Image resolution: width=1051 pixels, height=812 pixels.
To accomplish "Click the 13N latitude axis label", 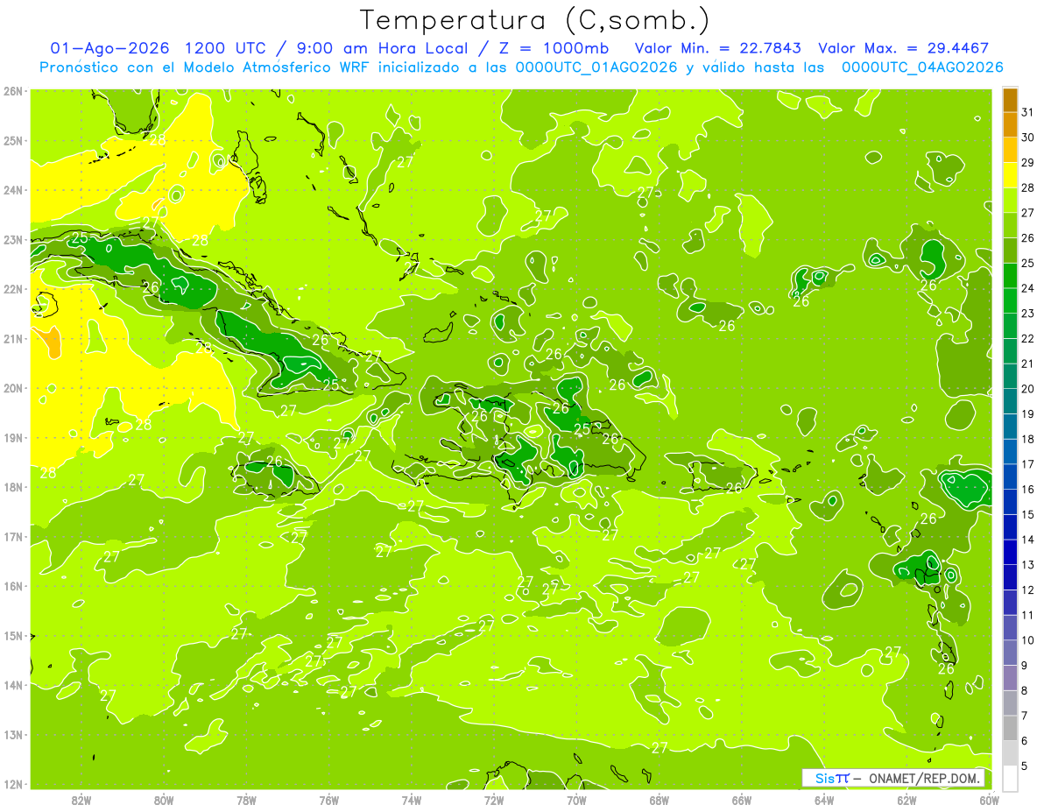I will click(12, 734).
